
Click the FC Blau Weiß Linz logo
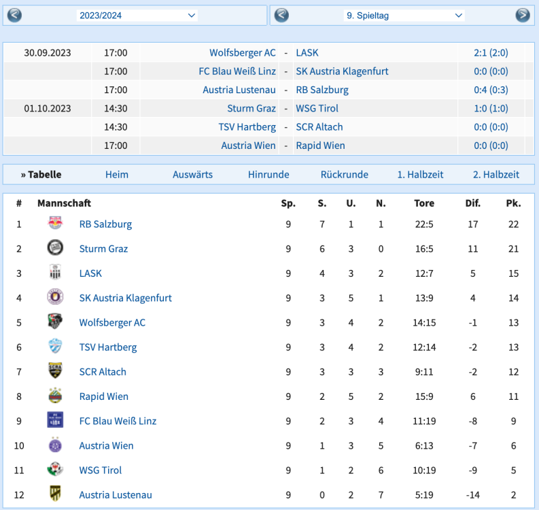point(55,420)
